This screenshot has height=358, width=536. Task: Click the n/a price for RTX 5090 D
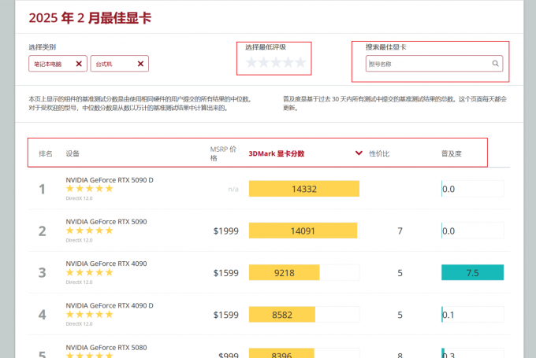233,189
